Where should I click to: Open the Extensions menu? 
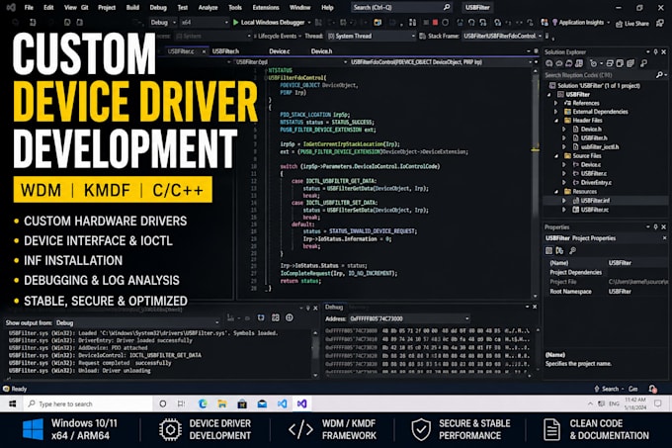point(266,7)
